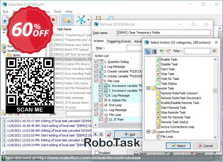Image resolution: width=223 pixels, height=162 pixels.
Task: Select Wait for Remote Task action
Action: point(176,117)
